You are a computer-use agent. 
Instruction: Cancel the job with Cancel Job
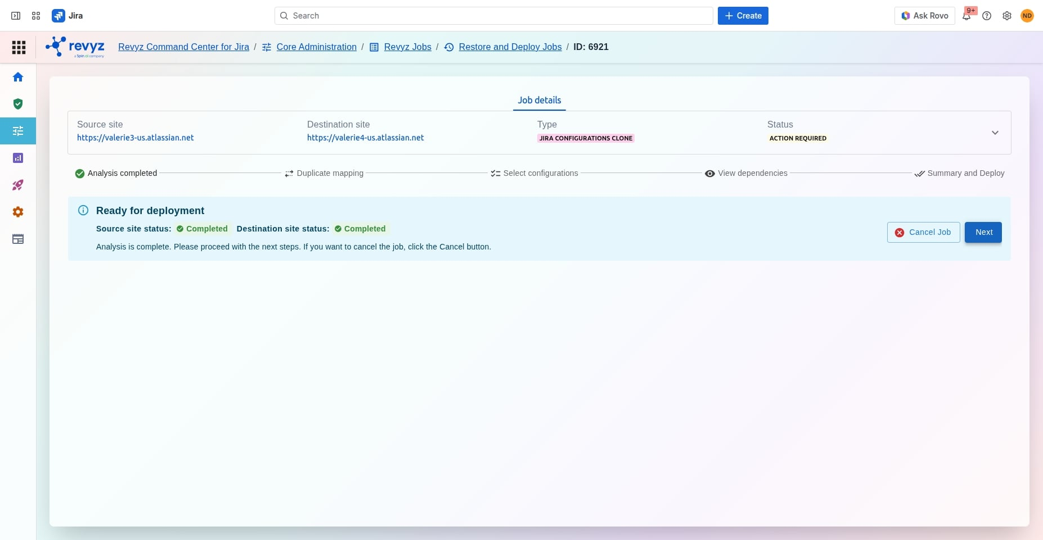tap(924, 233)
